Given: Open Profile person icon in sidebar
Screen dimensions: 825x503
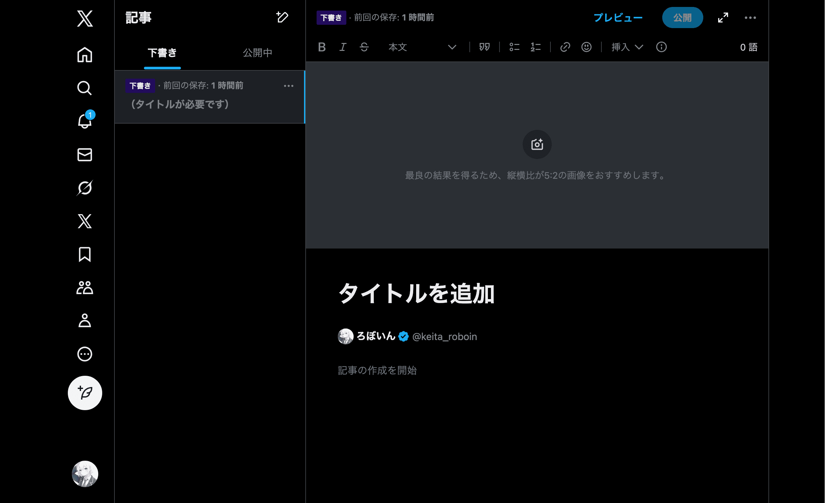Looking at the screenshot, I should click(85, 321).
